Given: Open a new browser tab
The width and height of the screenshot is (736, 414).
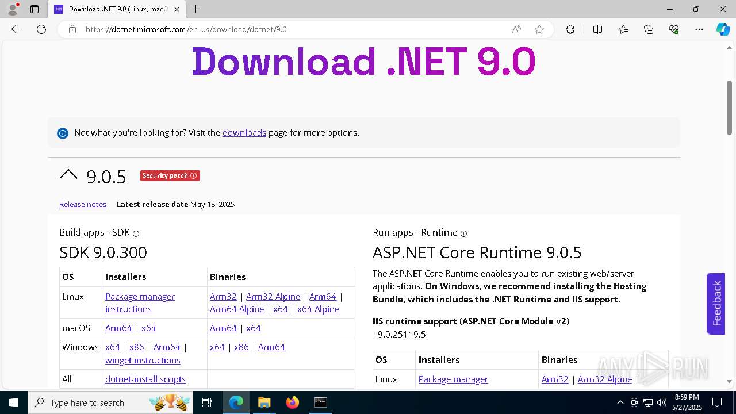Looking at the screenshot, I should (x=196, y=9).
